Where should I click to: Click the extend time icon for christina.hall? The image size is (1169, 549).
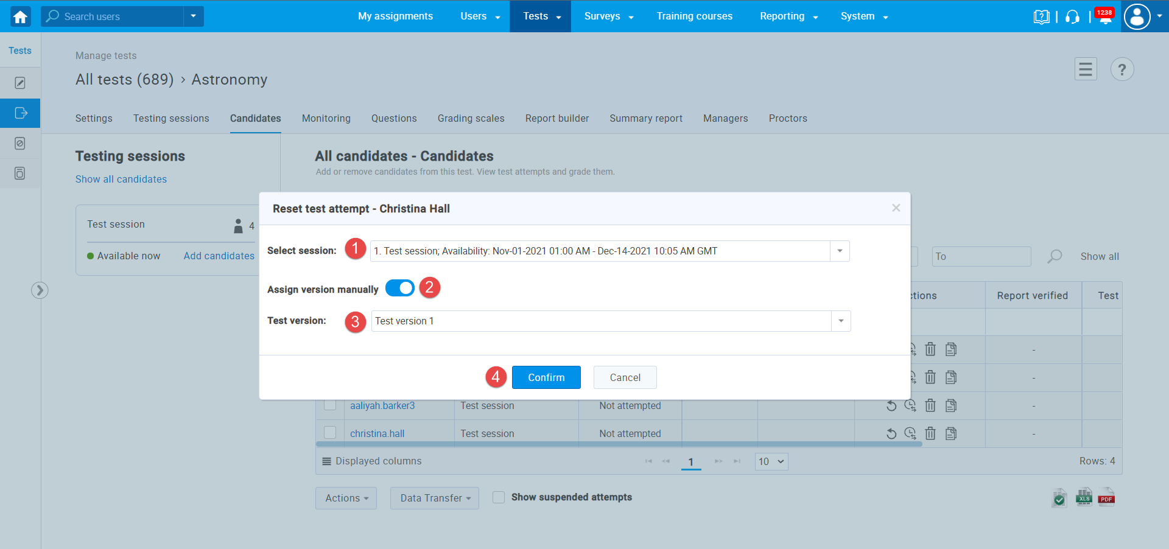[x=910, y=433]
